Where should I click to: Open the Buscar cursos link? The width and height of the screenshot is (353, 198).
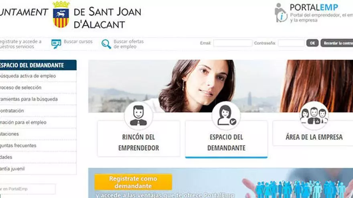click(78, 42)
